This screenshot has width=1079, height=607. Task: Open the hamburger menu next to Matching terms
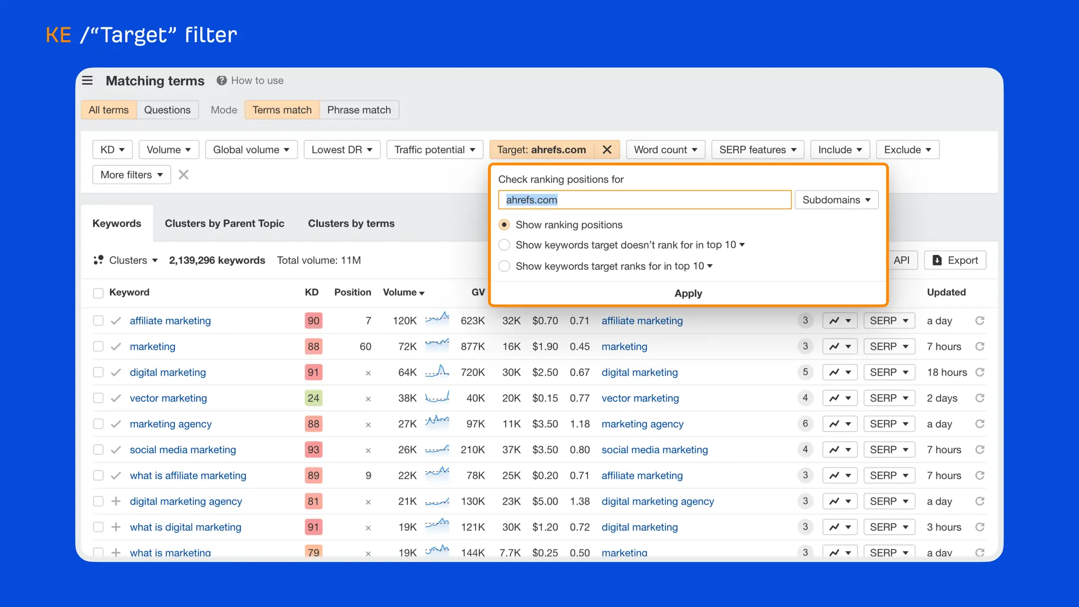87,81
